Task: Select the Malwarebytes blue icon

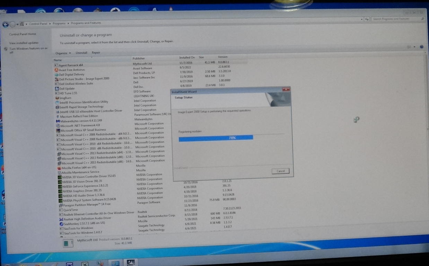Action: click(58, 121)
